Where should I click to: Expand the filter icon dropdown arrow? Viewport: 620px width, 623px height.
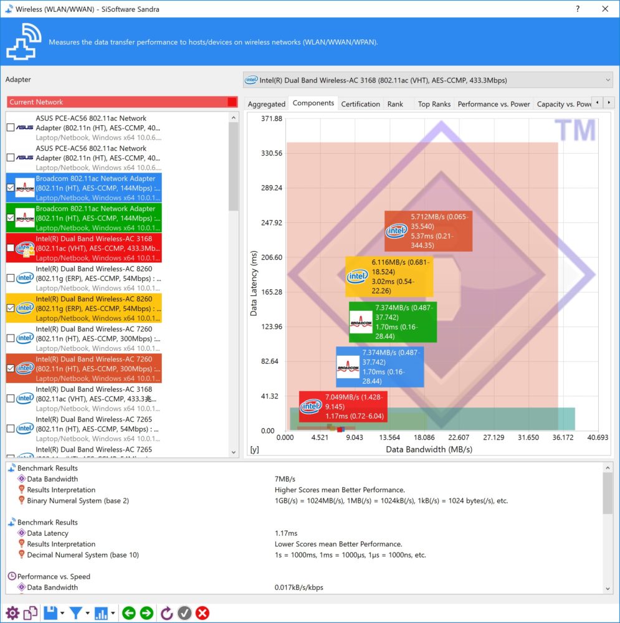(x=87, y=613)
